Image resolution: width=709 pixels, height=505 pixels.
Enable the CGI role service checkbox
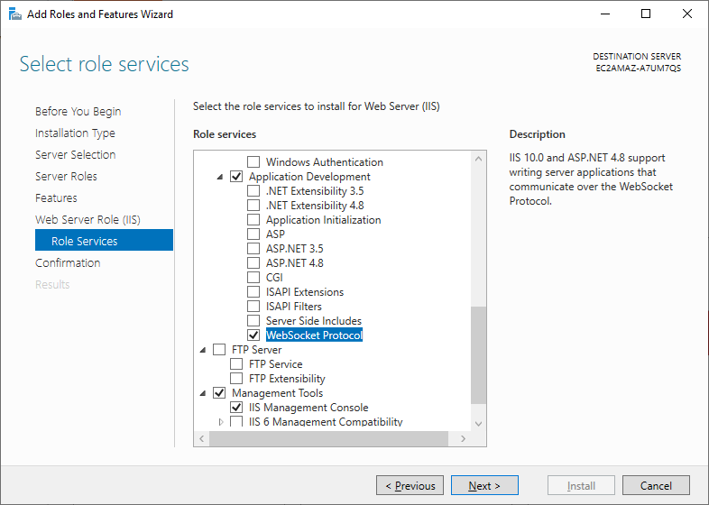tap(254, 278)
